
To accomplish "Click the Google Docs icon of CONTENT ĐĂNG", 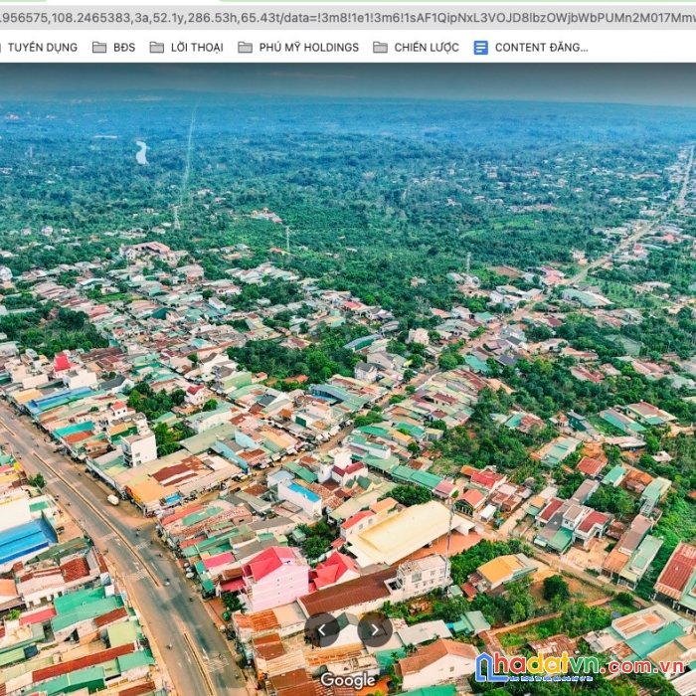I will click(480, 48).
